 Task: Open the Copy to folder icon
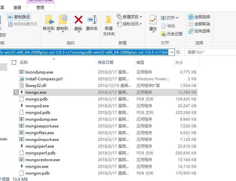62,20
